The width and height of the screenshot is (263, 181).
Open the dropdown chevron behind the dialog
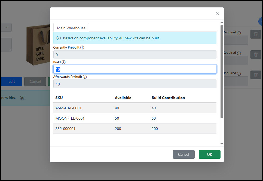coord(7,27)
